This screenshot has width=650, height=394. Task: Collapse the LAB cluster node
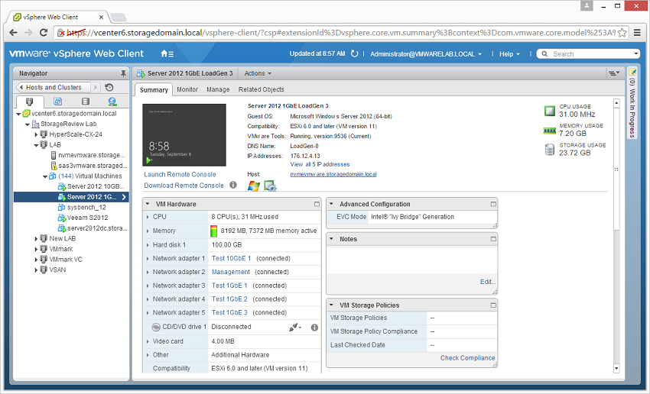pyautogui.click(x=36, y=145)
